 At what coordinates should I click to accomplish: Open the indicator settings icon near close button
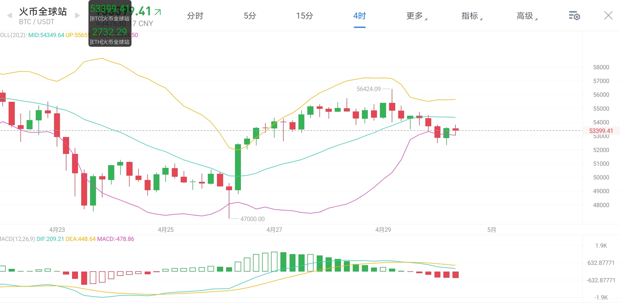point(574,16)
